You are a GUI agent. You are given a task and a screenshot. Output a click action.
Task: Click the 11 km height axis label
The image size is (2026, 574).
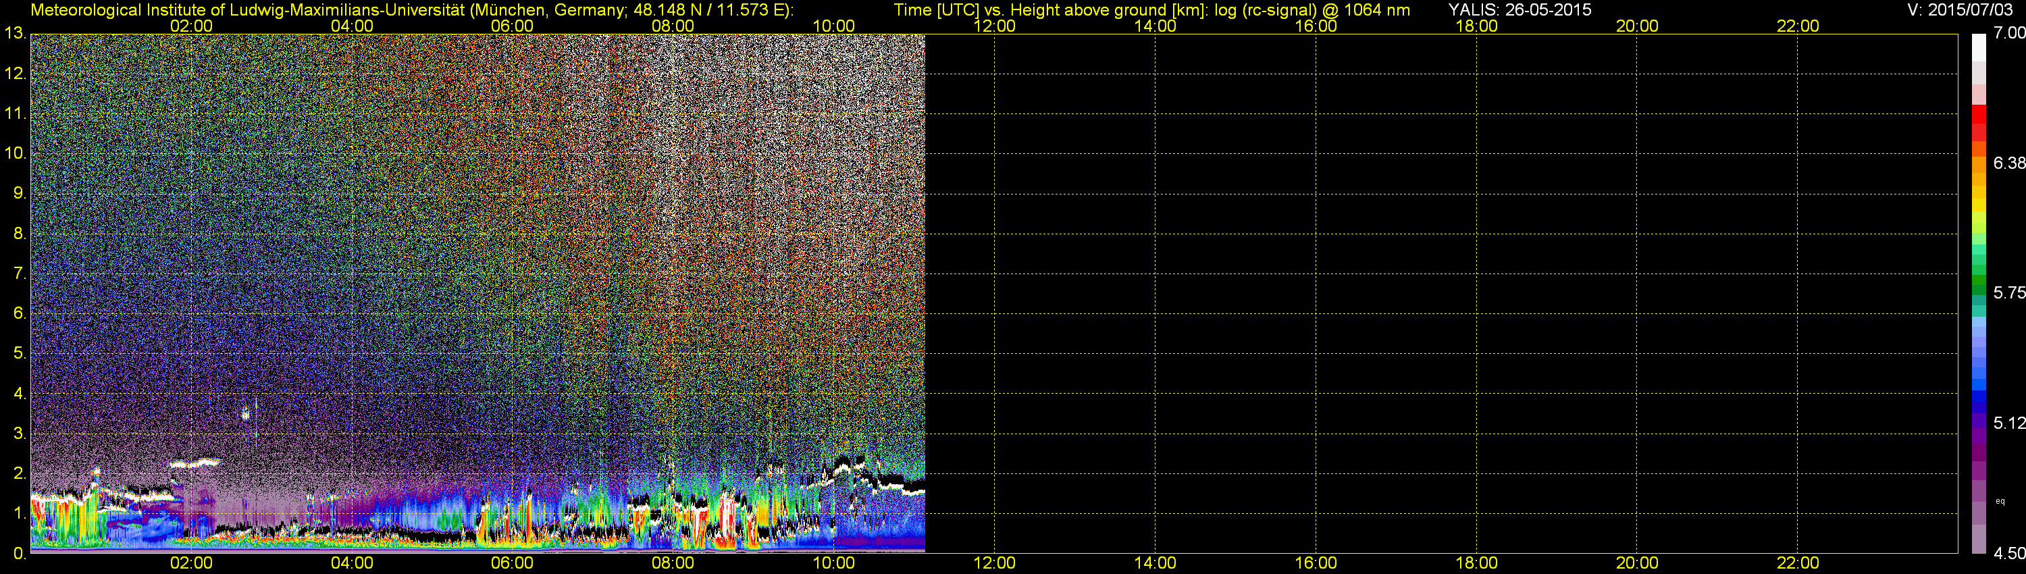[15, 114]
